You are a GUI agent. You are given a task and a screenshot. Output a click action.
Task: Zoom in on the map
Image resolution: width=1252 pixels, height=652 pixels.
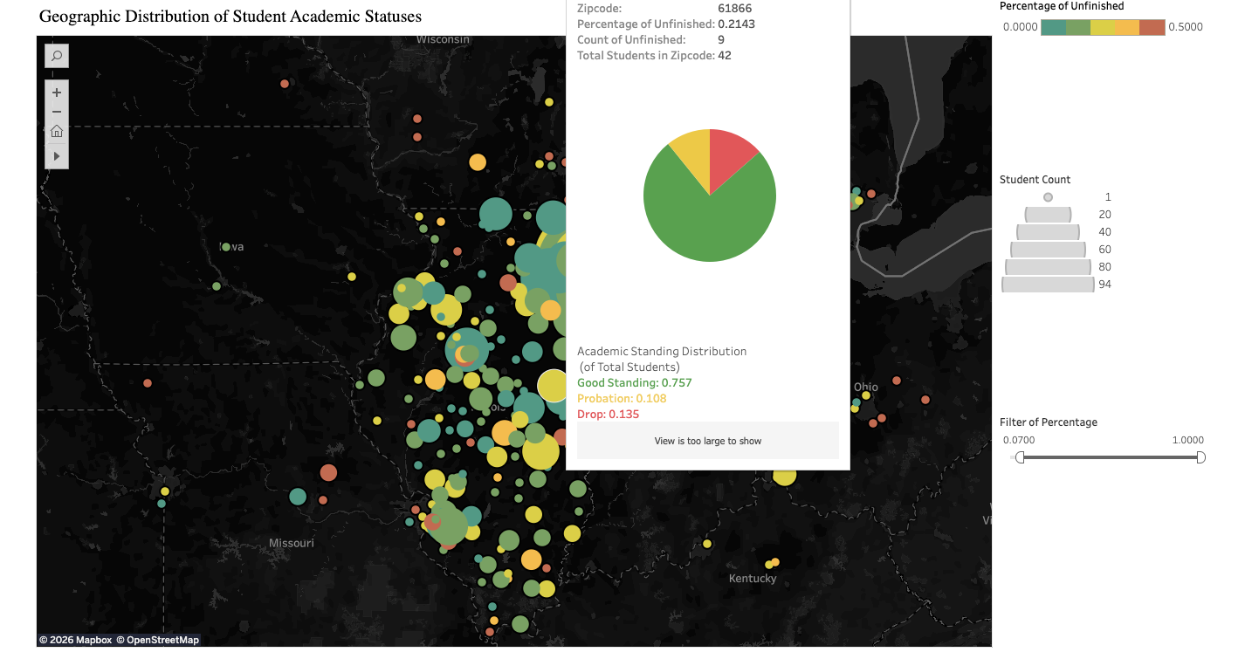[x=57, y=93]
